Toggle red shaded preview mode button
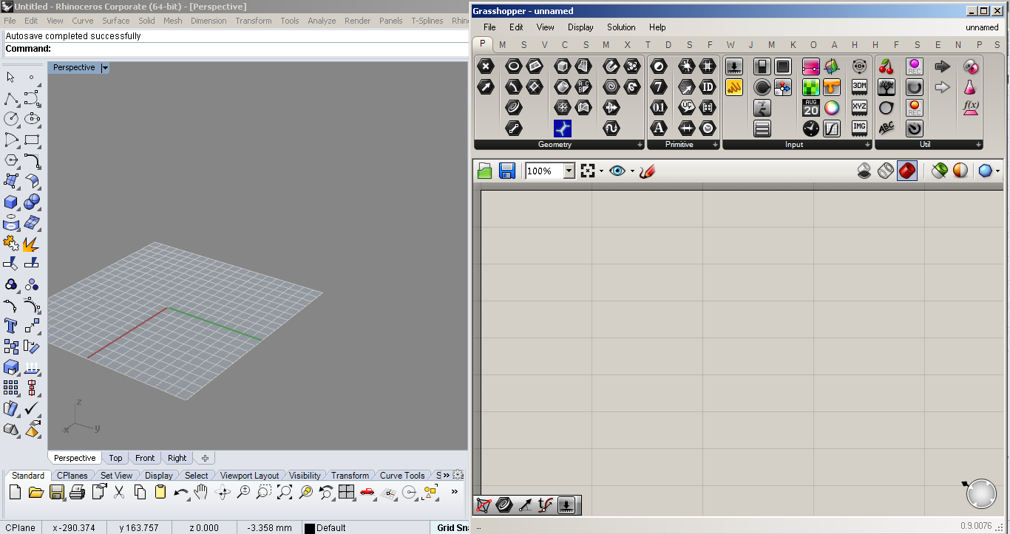 pos(907,171)
